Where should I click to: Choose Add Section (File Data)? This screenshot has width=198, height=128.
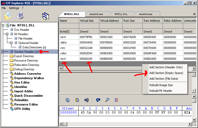(x=164, y=79)
